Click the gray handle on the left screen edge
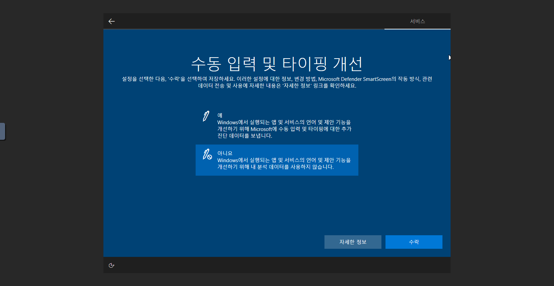Screen dimensions: 554x286 coord(3,131)
